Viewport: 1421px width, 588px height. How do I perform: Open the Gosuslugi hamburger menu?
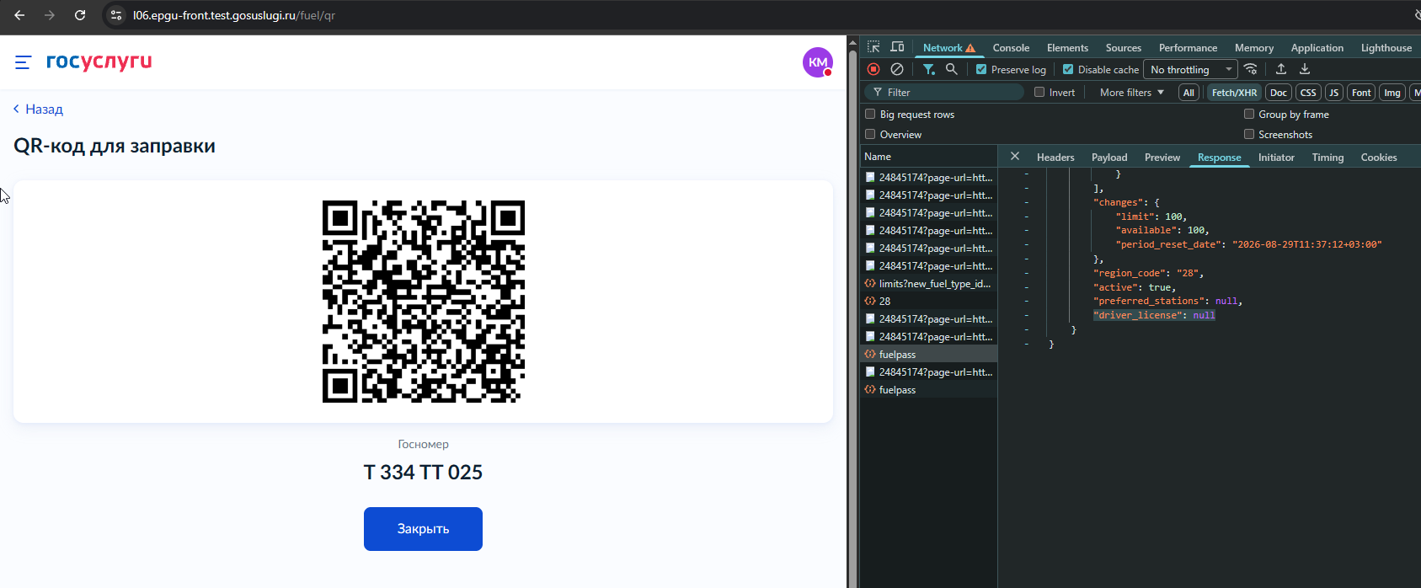[23, 62]
